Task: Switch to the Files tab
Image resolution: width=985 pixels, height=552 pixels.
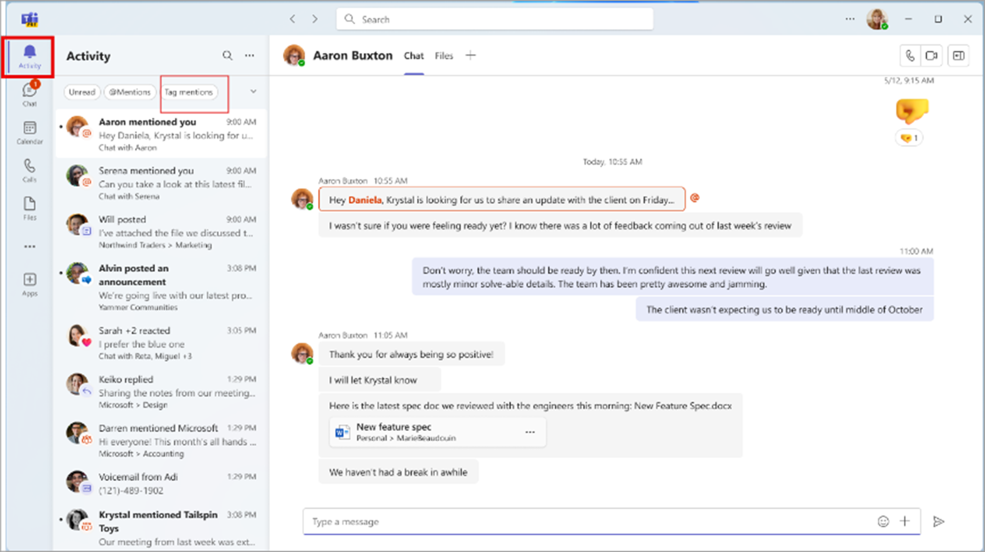Action: pyautogui.click(x=444, y=56)
